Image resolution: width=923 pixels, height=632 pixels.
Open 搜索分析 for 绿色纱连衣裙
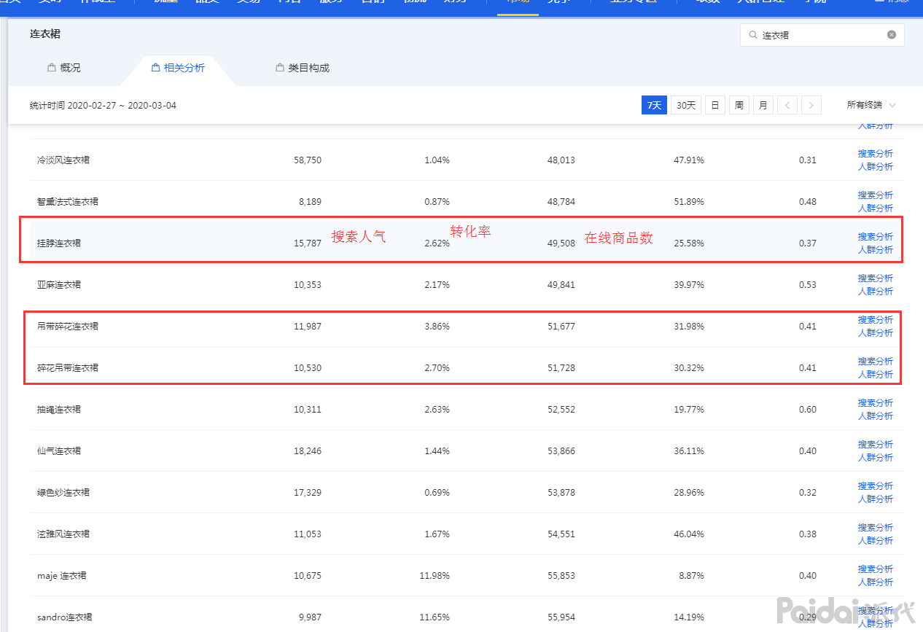875,485
